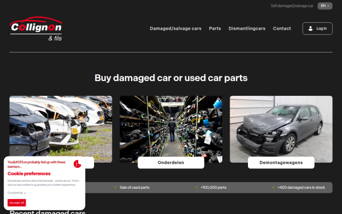This screenshot has height=214, width=342.
Task: Click green checkmark beside '+400 damaged cars'
Action: [274, 187]
